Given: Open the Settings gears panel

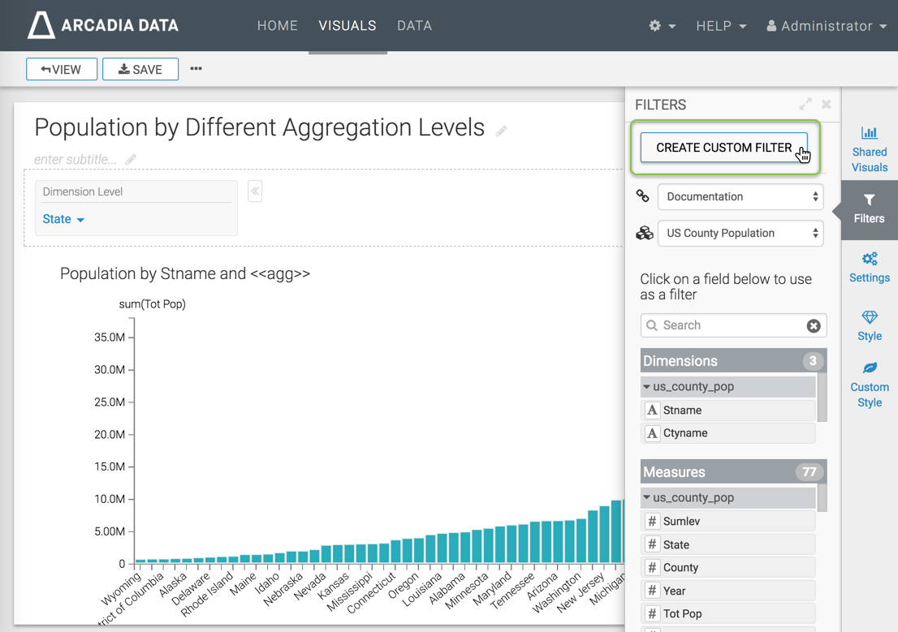Looking at the screenshot, I should click(x=869, y=267).
